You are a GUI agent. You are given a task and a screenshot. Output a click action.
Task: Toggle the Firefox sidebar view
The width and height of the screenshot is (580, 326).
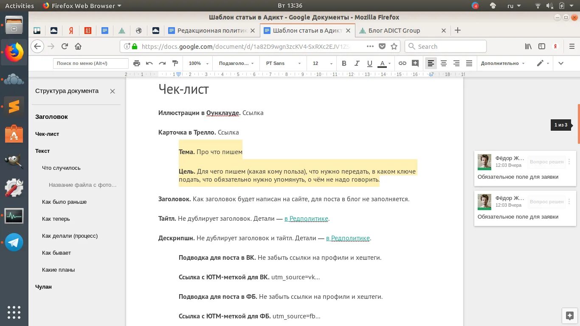click(x=542, y=46)
